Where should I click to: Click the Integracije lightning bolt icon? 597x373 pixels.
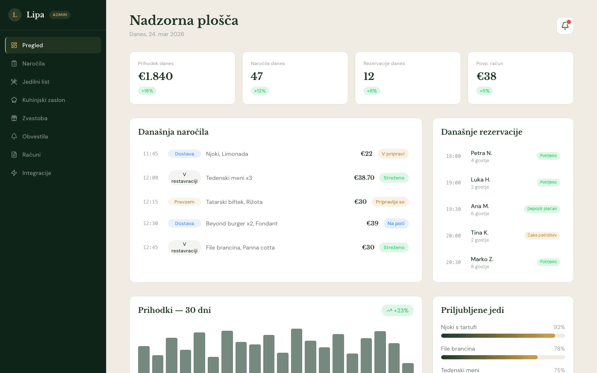click(14, 173)
